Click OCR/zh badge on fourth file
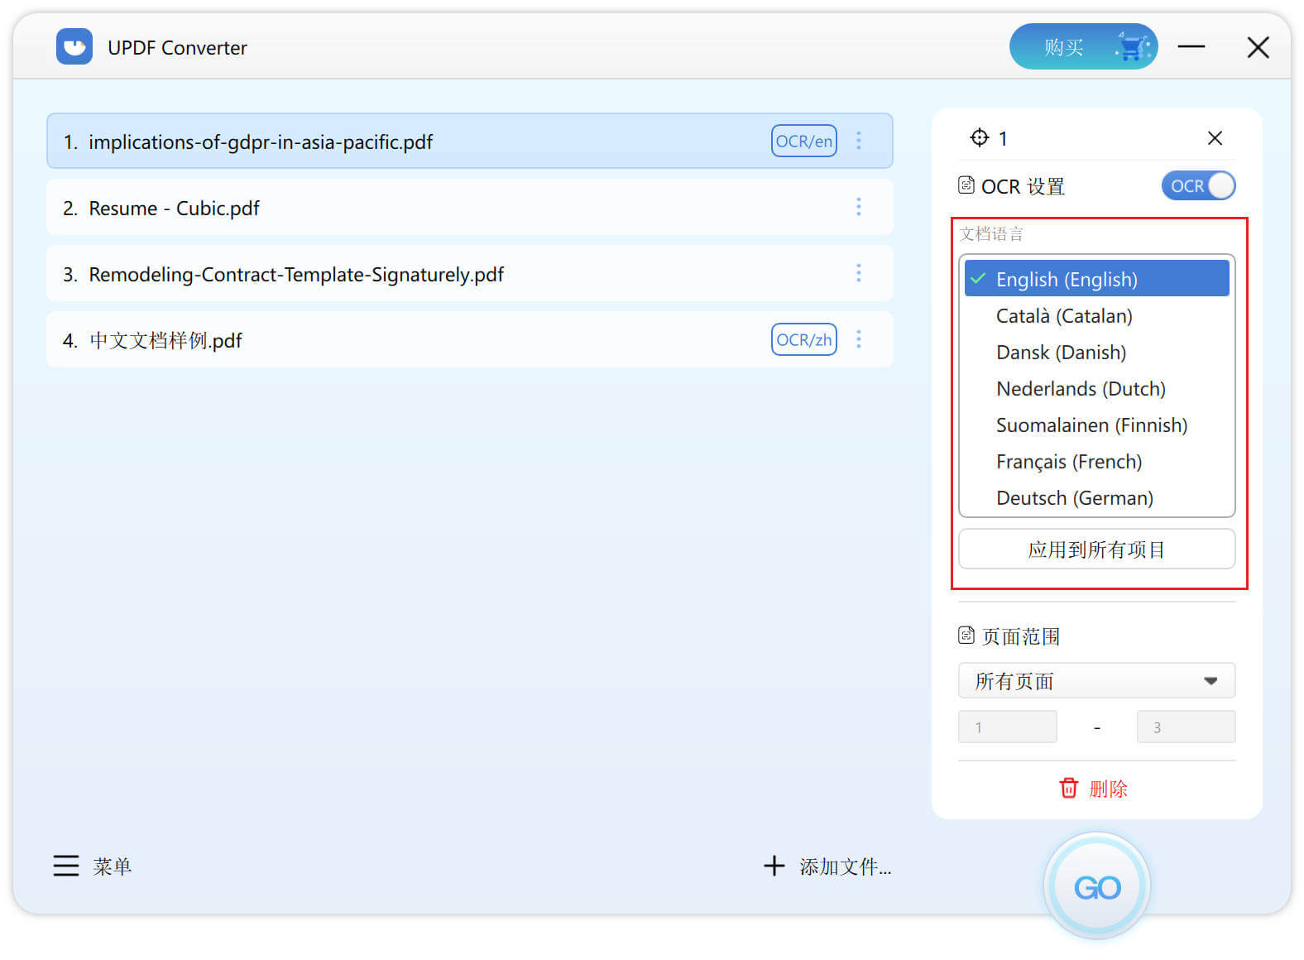The height and width of the screenshot is (960, 1304). click(x=803, y=339)
